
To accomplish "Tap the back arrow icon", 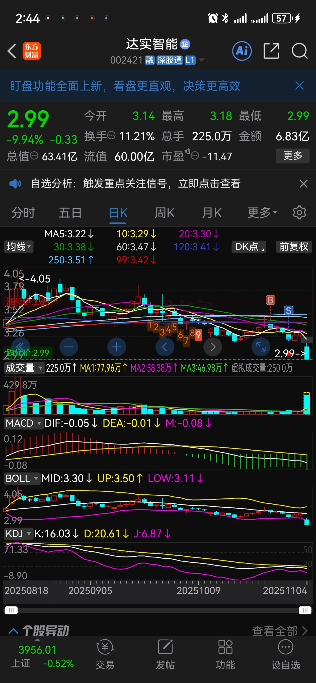I will (x=12, y=51).
